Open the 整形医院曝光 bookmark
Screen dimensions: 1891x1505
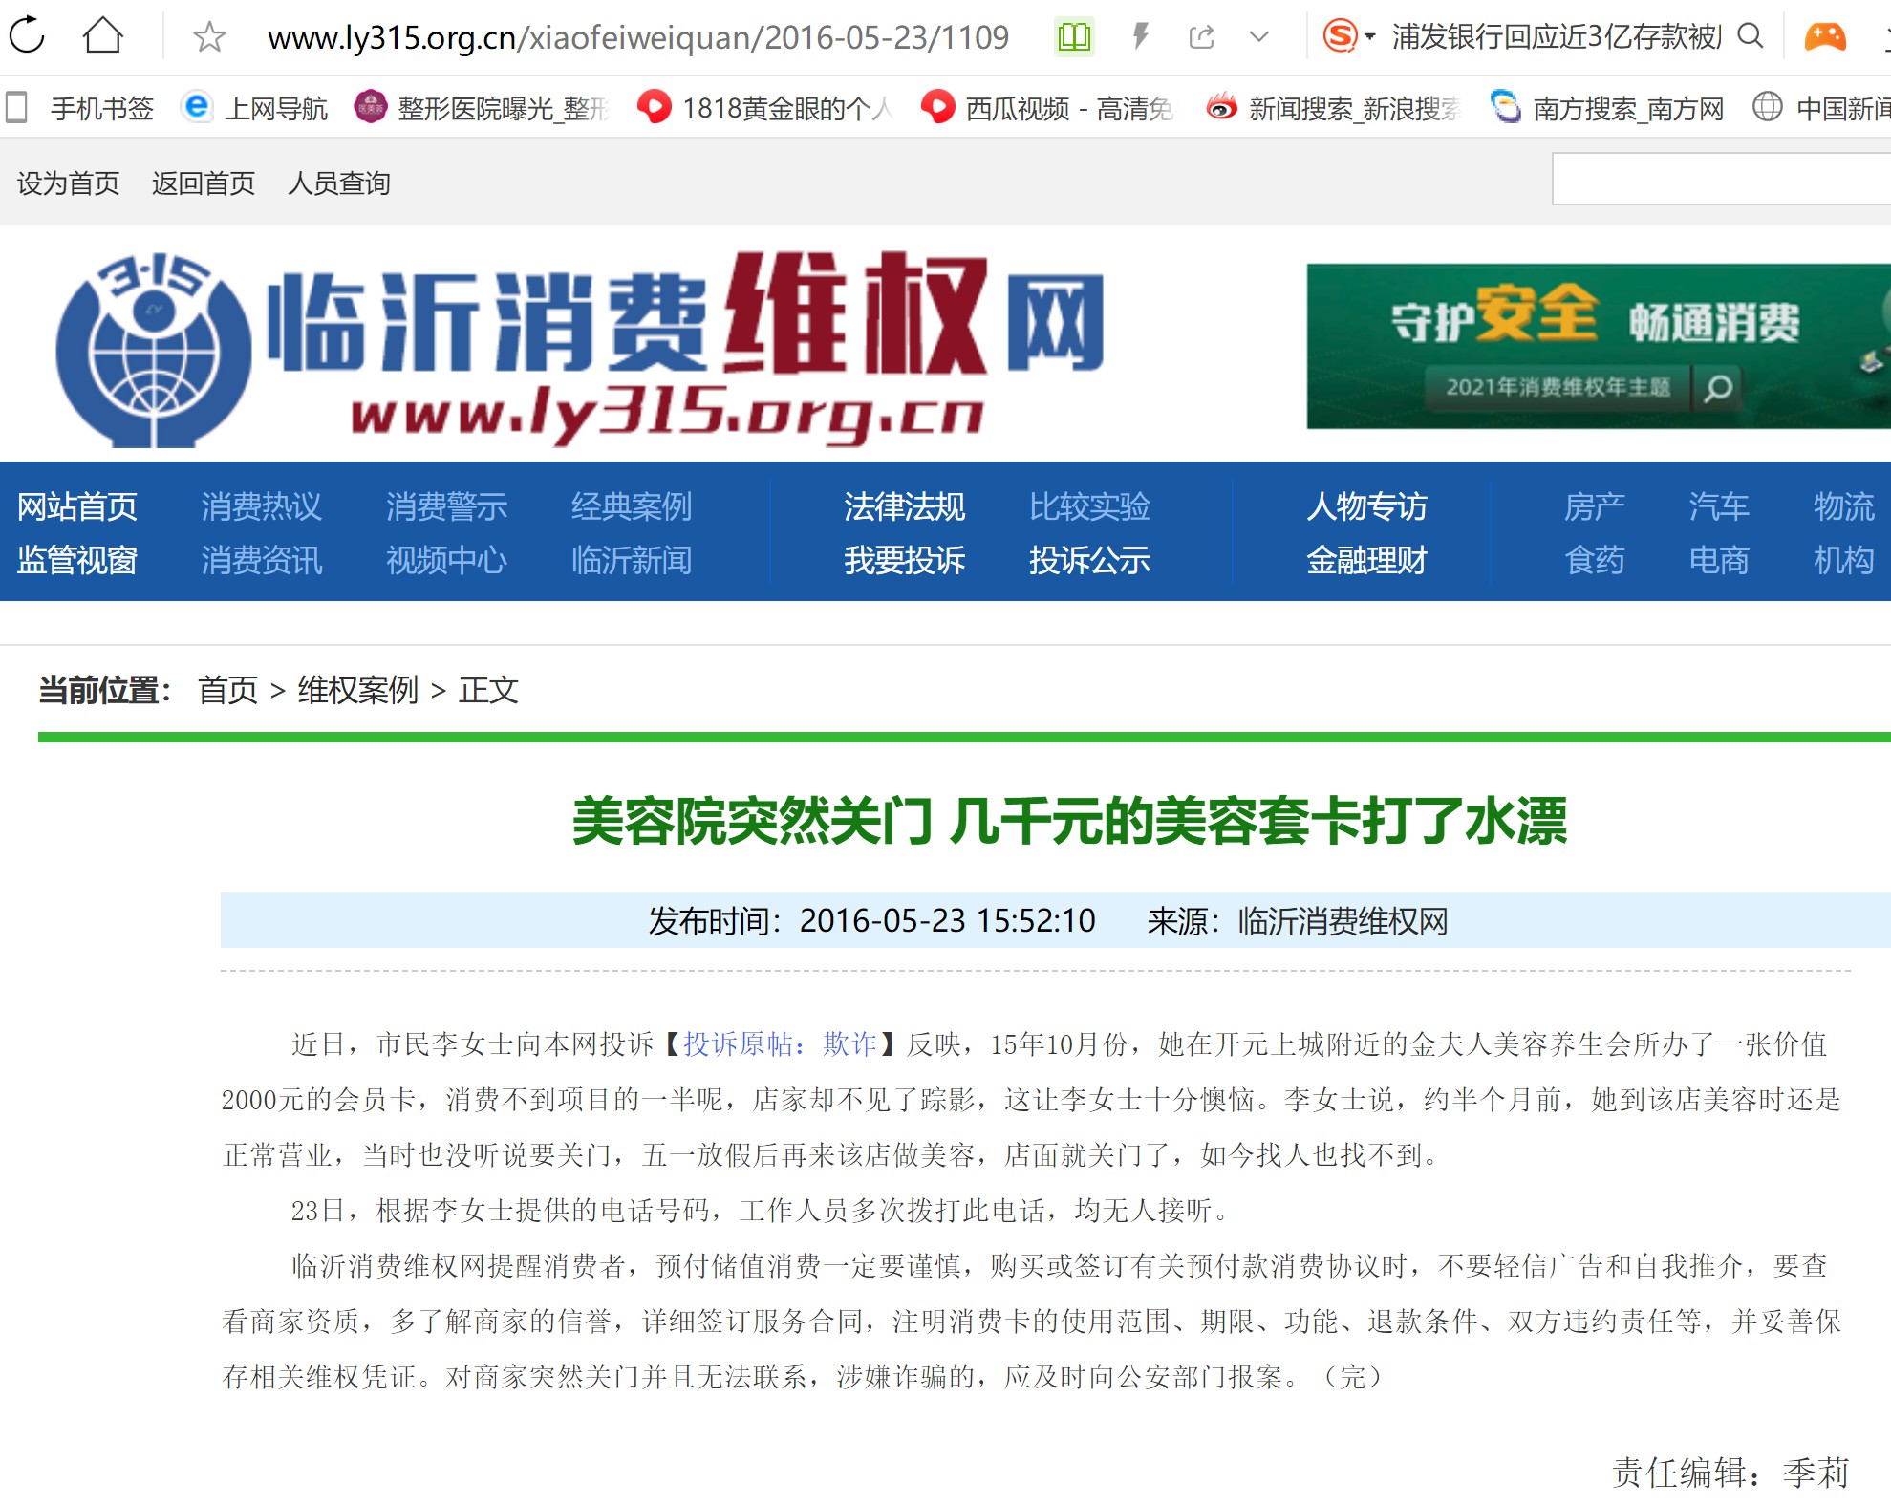coord(482,108)
